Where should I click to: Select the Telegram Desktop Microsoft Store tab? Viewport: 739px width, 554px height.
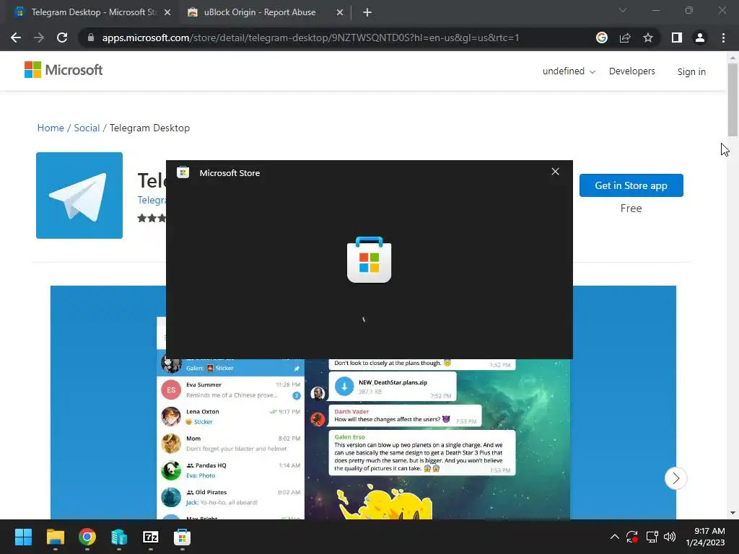(x=92, y=12)
